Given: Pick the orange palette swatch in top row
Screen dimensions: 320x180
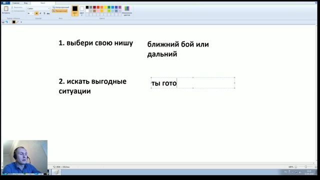Looking at the screenshot, I should [101, 7].
